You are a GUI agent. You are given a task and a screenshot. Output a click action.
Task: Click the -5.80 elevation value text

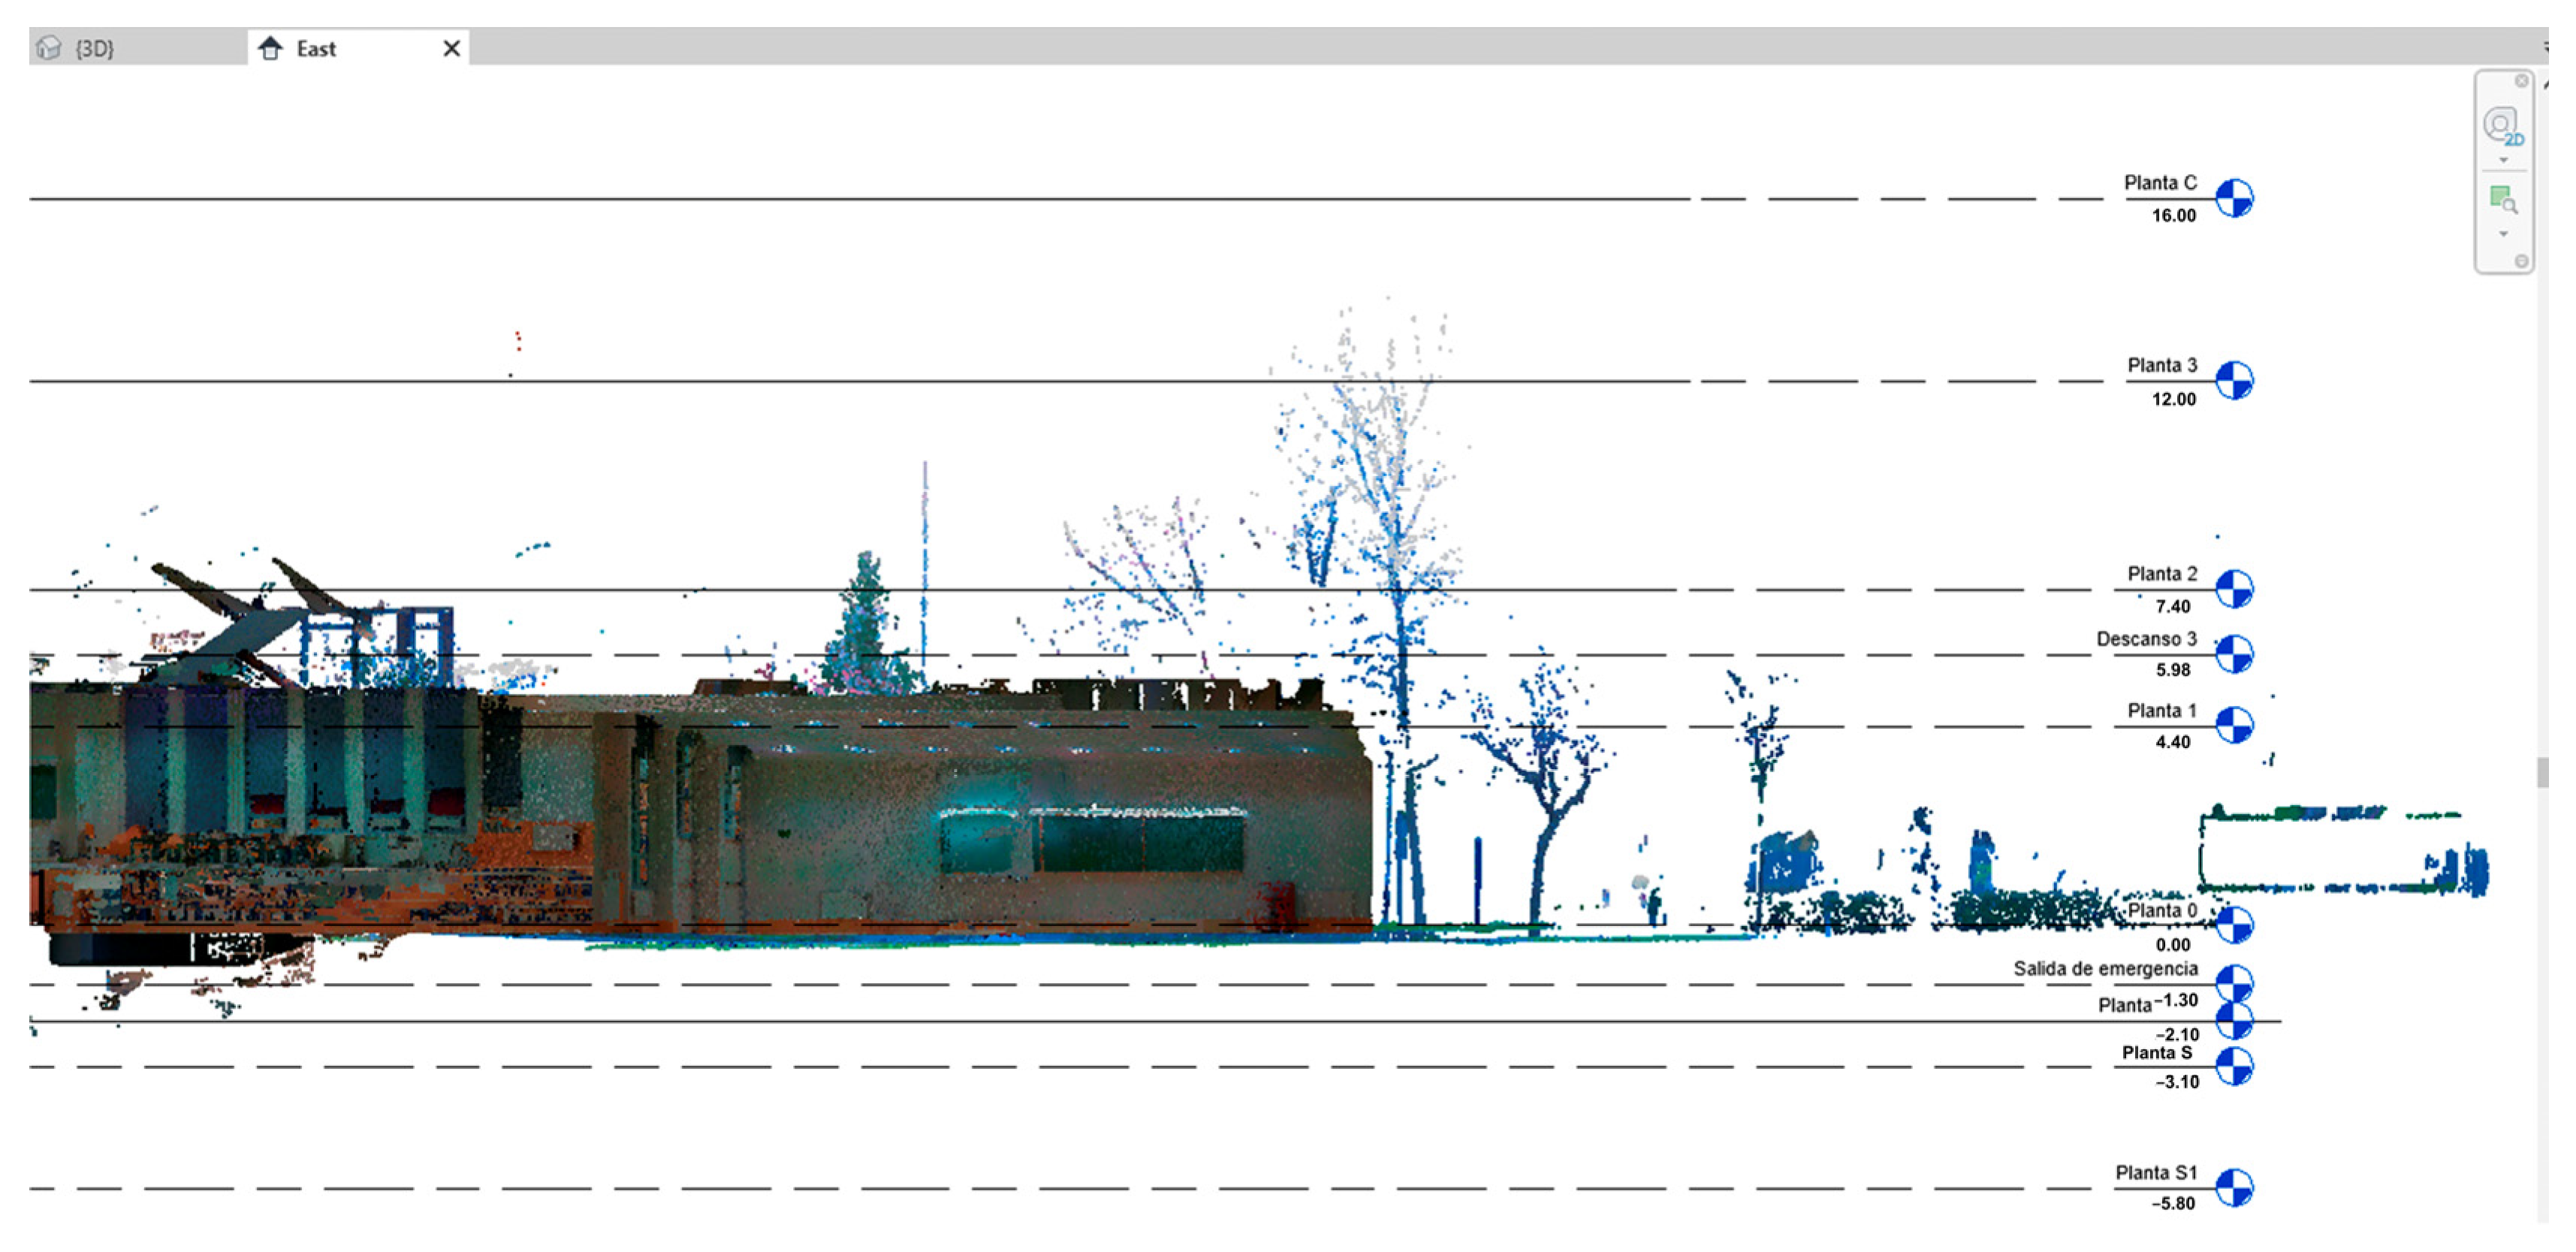2174,1204
